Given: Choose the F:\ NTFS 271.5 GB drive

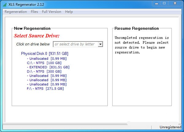Looking at the screenshot, I should point(45,88).
